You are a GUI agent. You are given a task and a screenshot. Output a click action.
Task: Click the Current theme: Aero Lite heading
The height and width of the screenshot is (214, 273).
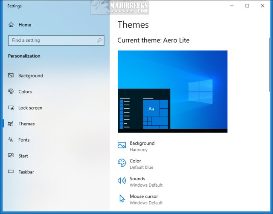click(154, 40)
